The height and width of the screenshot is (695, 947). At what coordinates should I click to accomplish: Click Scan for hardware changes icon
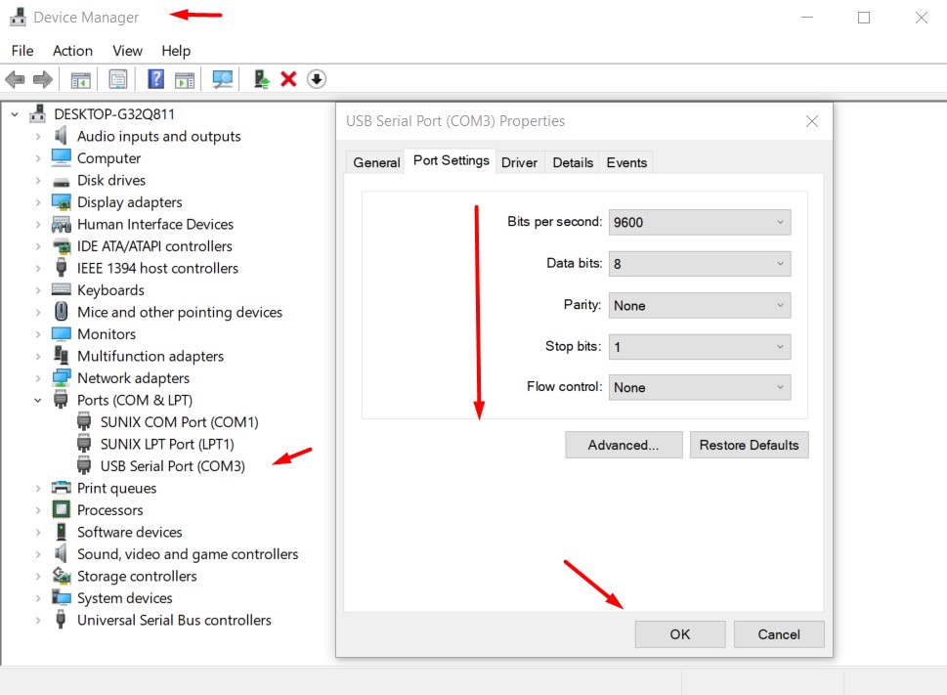click(222, 79)
